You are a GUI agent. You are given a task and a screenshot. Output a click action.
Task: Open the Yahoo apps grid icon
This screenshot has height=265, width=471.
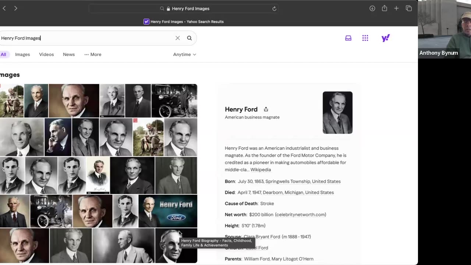(365, 38)
